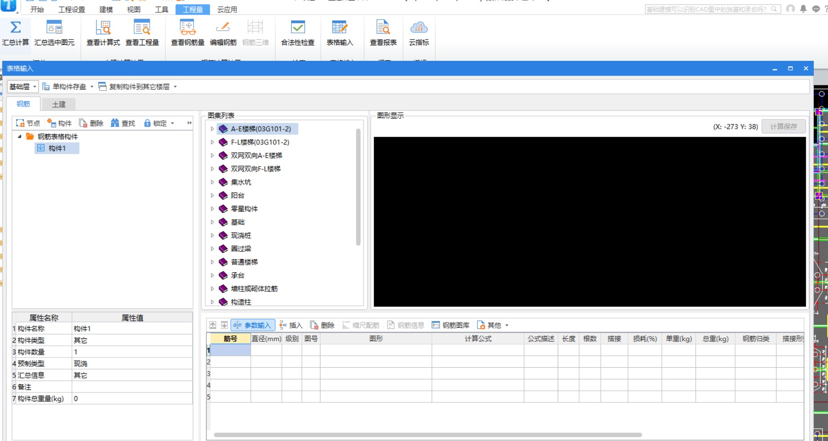The height and width of the screenshot is (441, 828).
Task: Click 缩尺配筋 toolbar button
Action: click(x=360, y=325)
